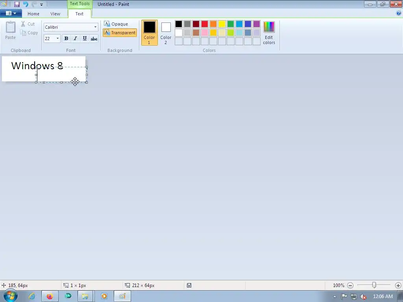Toggle Underline formatting
The width and height of the screenshot is (403, 302).
tap(85, 39)
